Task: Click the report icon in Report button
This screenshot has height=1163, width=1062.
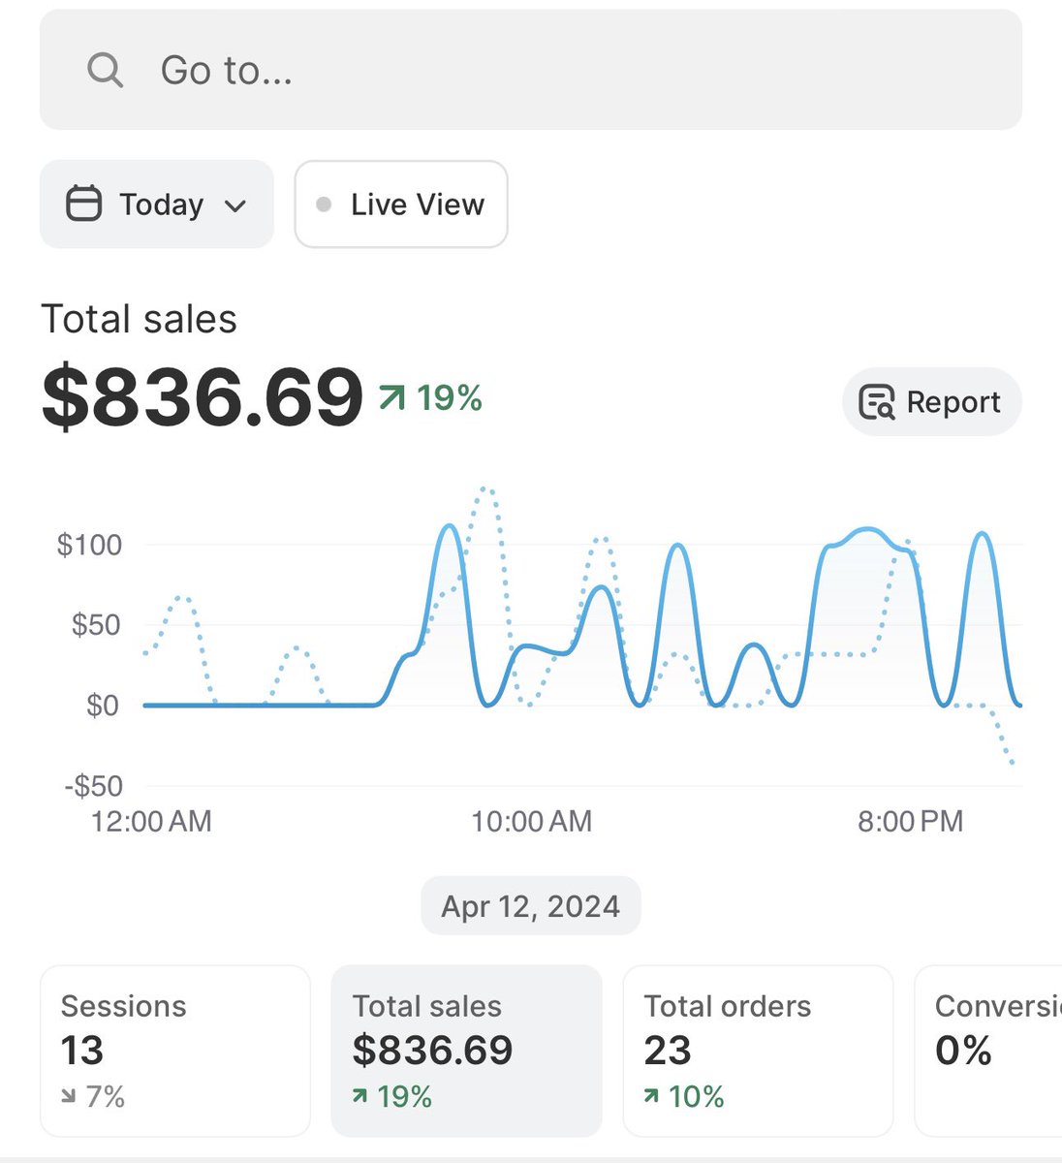Action: pyautogui.click(x=877, y=402)
